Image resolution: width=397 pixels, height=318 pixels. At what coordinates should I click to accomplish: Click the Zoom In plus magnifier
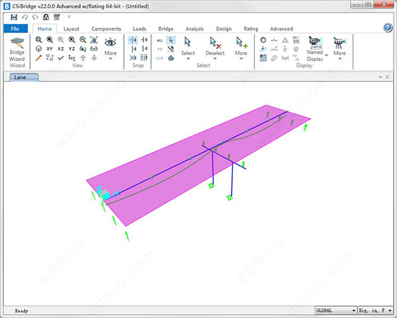tap(71, 40)
